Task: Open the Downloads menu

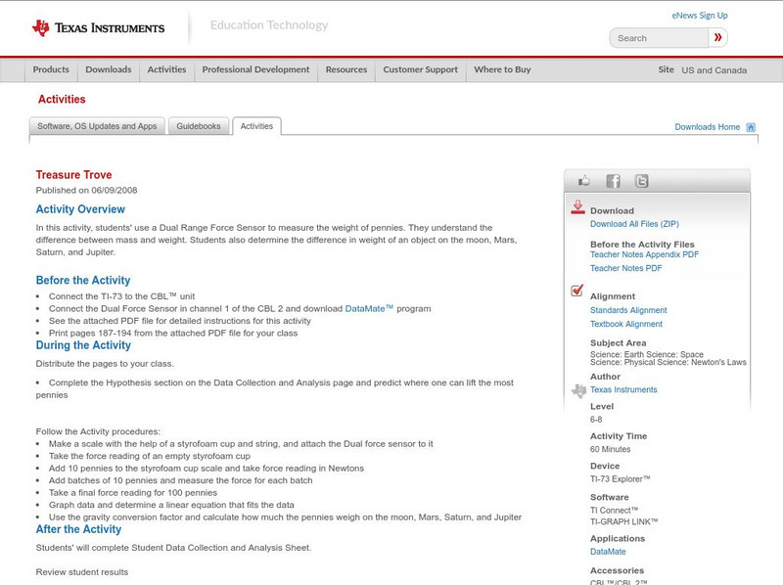Action: coord(109,69)
